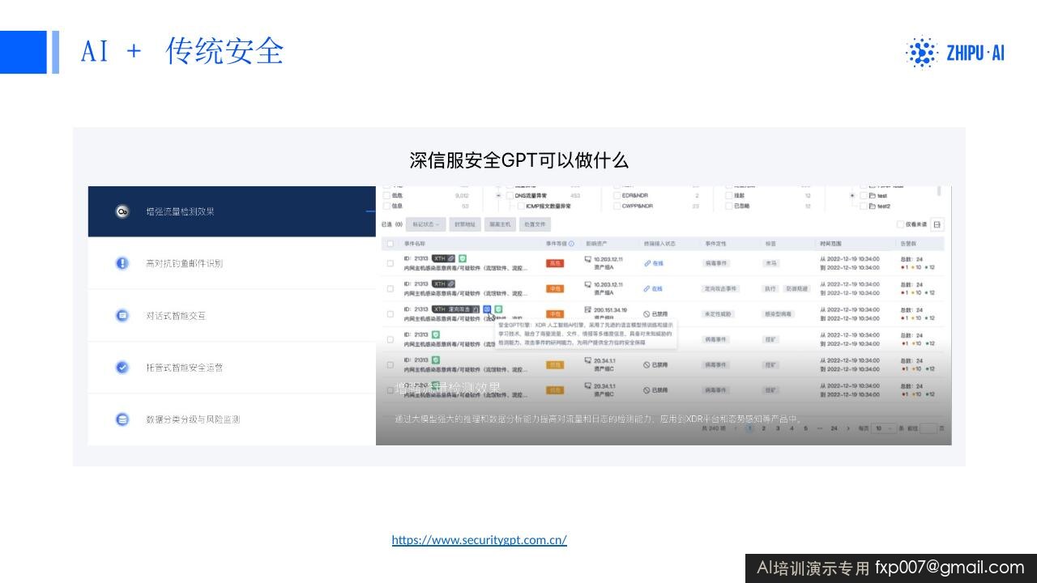Open the 标记状态 dropdown
The width and height of the screenshot is (1037, 583).
pyautogui.click(x=426, y=224)
